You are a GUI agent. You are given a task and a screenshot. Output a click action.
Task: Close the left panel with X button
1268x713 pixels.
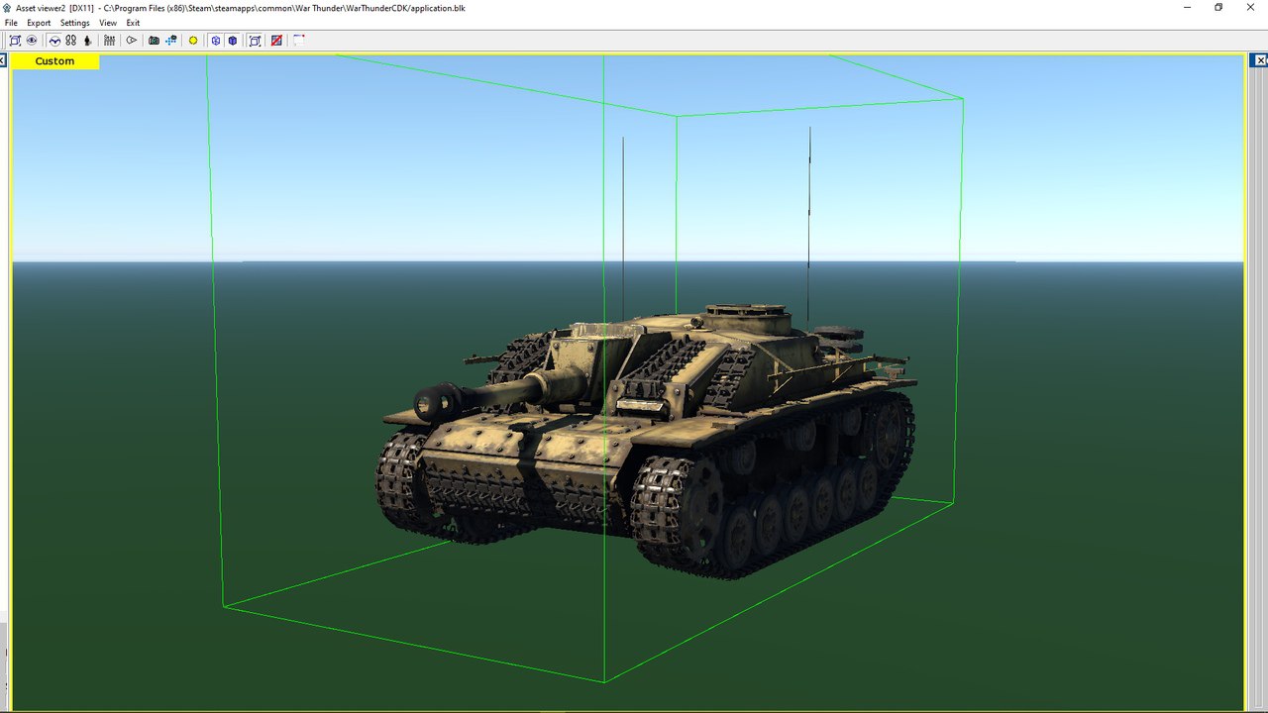point(3,61)
